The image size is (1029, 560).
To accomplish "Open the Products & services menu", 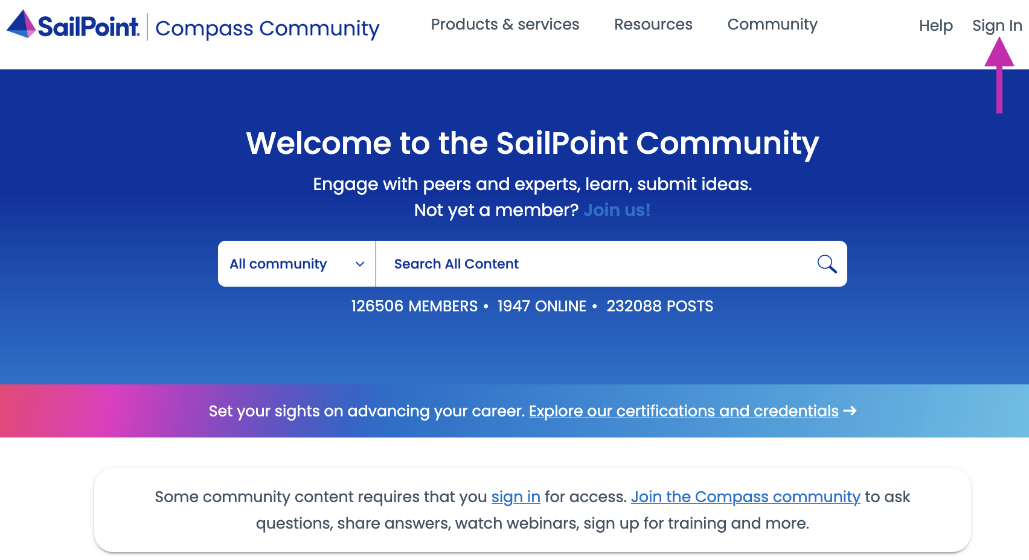I will point(505,25).
